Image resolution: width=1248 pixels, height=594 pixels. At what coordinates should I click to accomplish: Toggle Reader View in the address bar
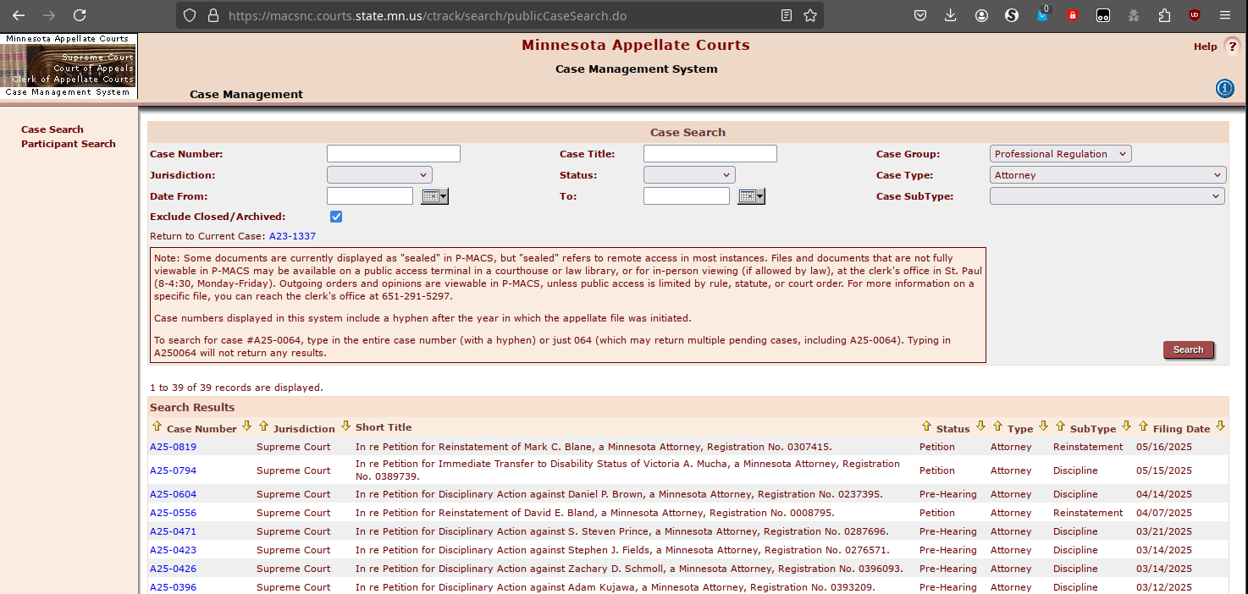coord(787,15)
